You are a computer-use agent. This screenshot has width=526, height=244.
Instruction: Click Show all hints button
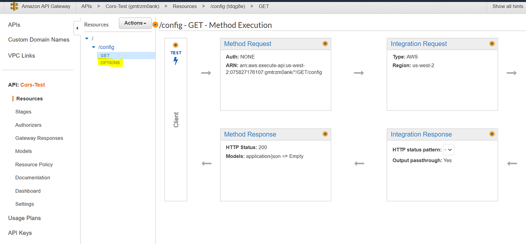tap(508, 7)
